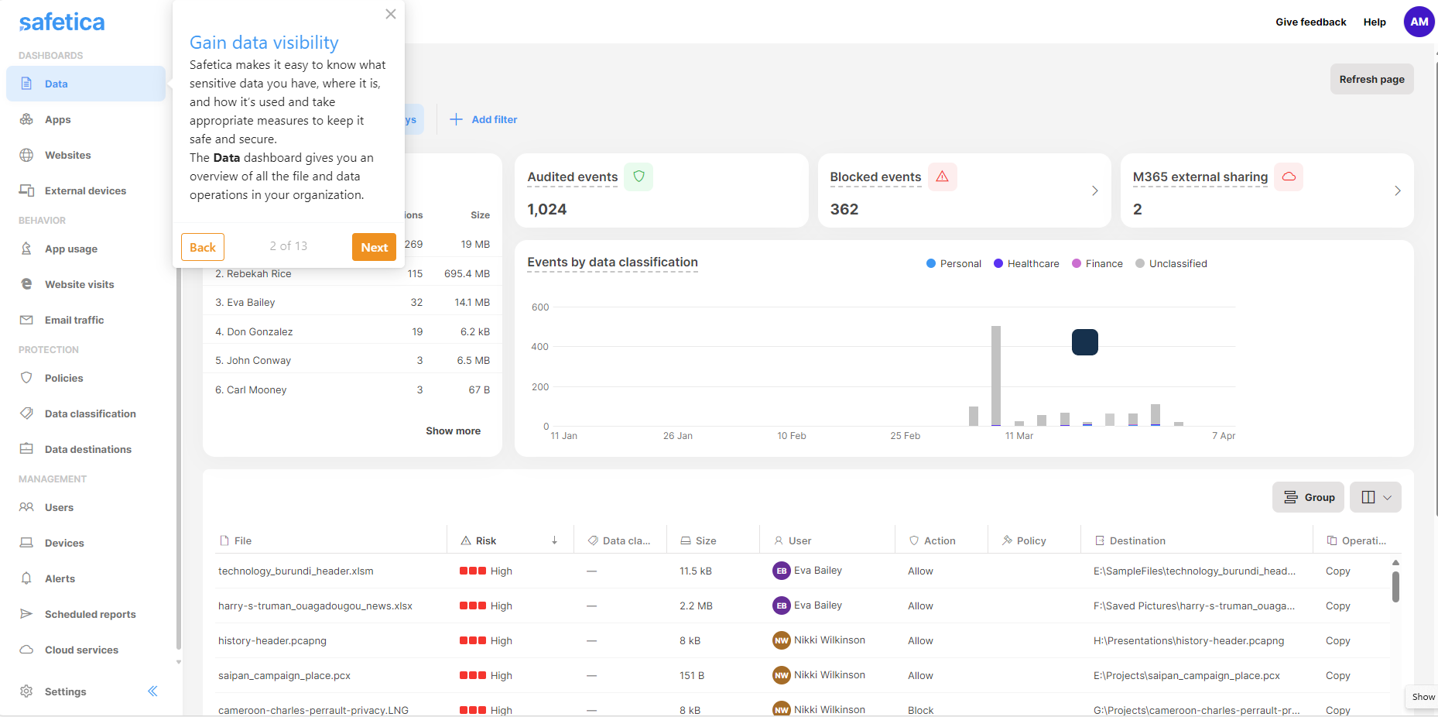Screen dimensions: 1438x717
Task: Open Website visits icon
Action: 26,284
